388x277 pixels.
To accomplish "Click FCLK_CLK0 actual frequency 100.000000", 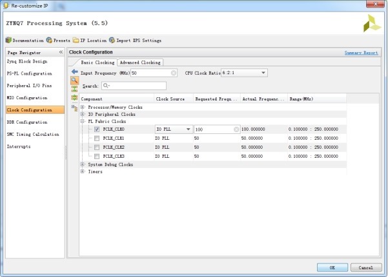I will pyautogui.click(x=253, y=129).
